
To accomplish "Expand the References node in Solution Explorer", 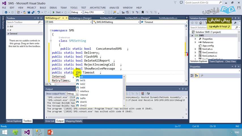I will [195, 42].
